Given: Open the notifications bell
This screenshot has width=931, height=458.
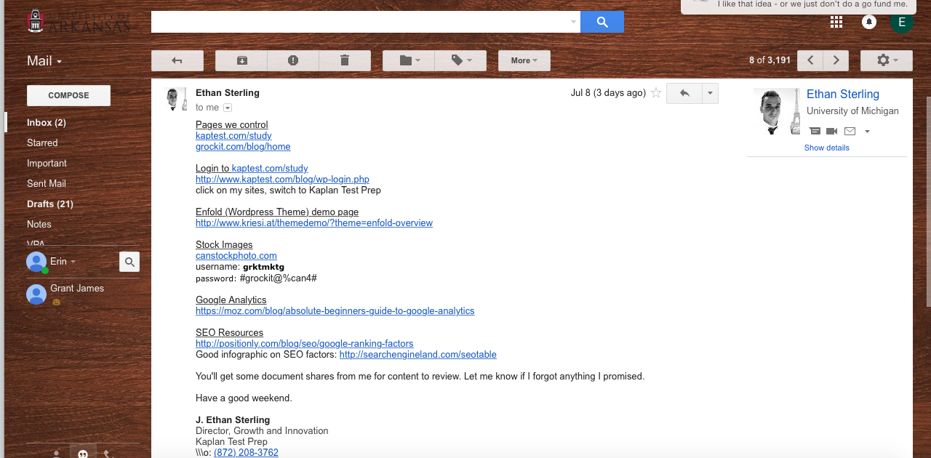Looking at the screenshot, I should (x=868, y=22).
